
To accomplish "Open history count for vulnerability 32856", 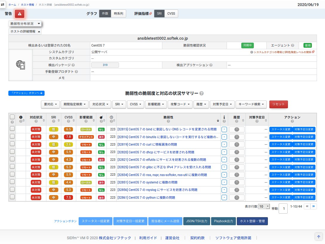I will pyautogui.click(x=237, y=190).
